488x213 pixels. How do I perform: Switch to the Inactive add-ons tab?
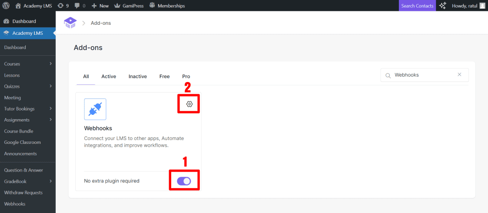(x=138, y=76)
